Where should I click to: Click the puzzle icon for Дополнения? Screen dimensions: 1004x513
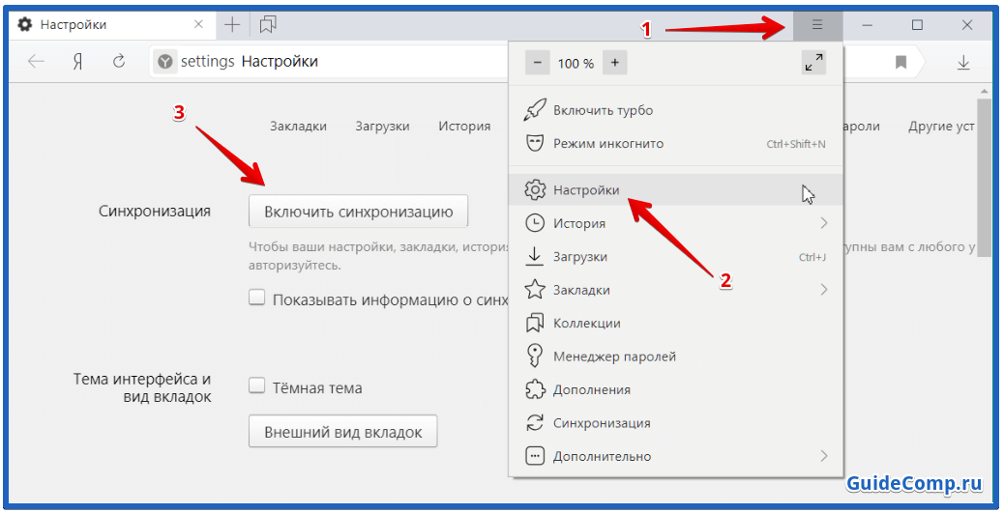(535, 389)
